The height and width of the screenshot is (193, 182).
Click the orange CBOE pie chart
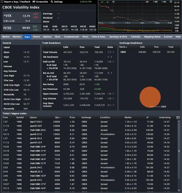[x=150, y=97]
